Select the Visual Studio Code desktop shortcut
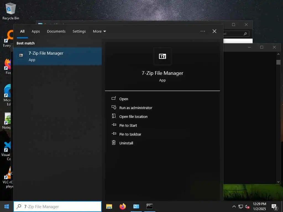 click(x=7, y=151)
